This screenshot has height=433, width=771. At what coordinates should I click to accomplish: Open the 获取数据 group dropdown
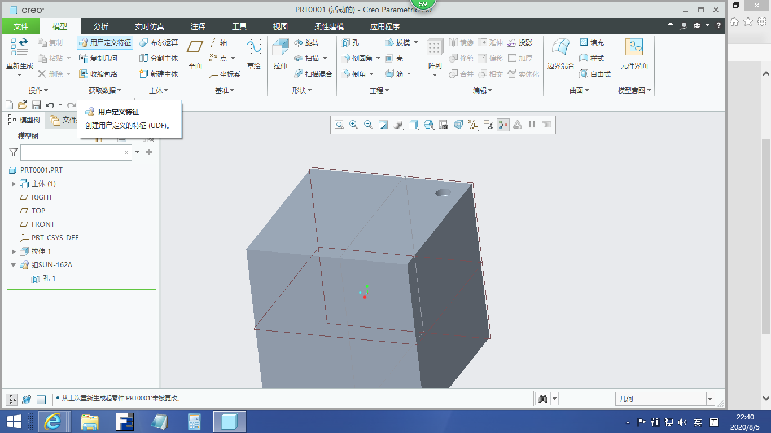click(x=105, y=90)
